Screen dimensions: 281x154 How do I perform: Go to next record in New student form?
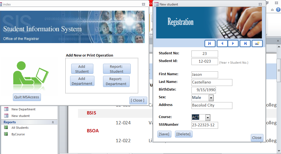[x=233, y=44]
